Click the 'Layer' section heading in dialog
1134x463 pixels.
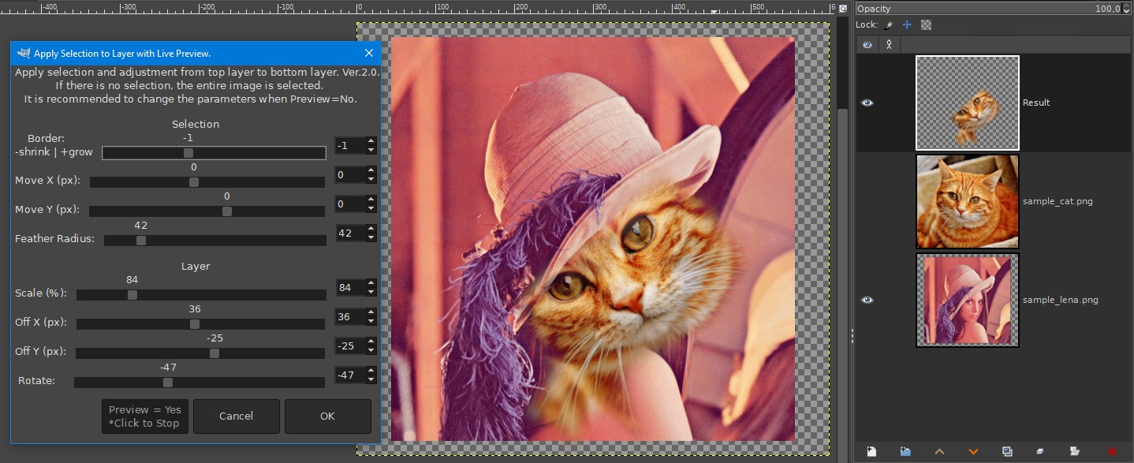196,267
